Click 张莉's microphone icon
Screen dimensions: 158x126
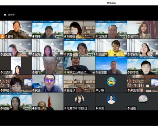pos(97,108)
